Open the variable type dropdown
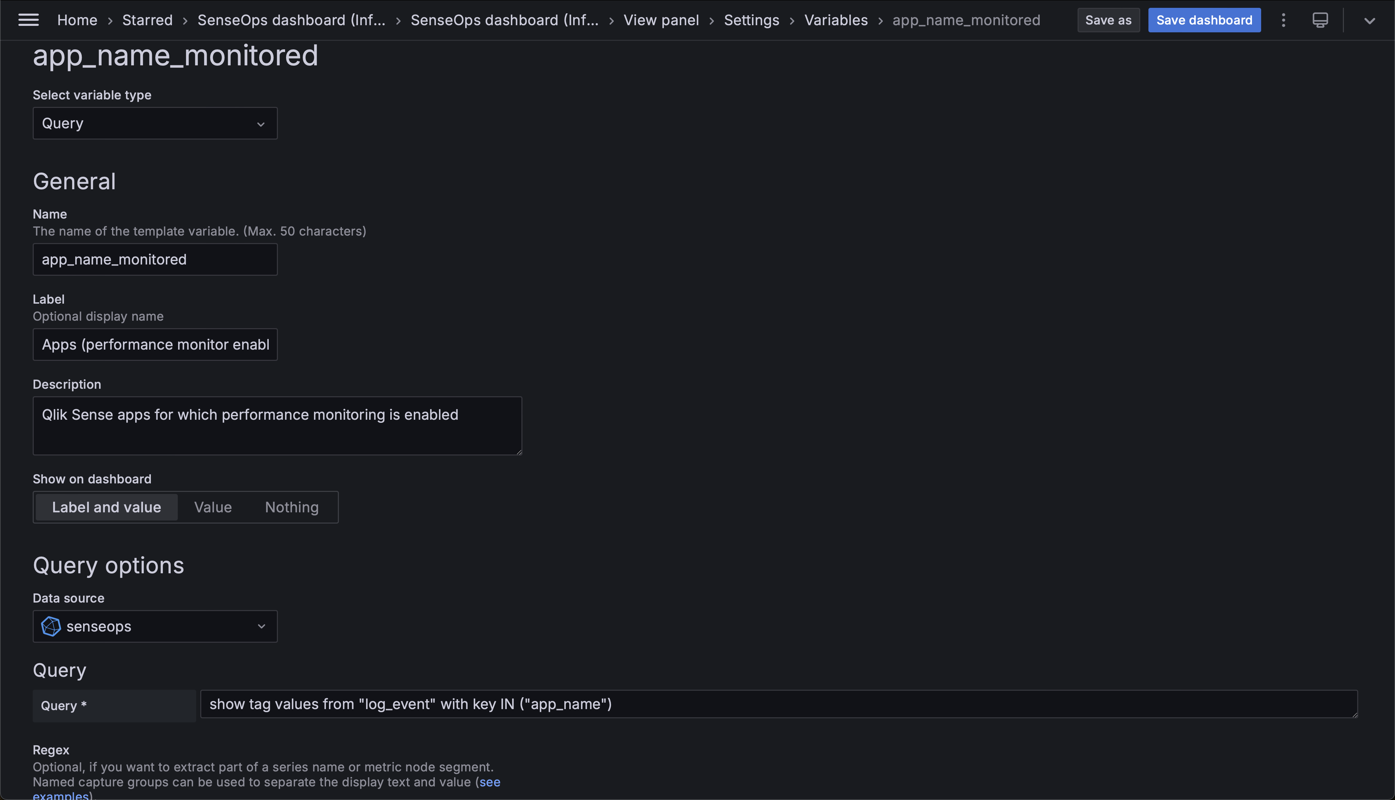1395x800 pixels. [154, 123]
